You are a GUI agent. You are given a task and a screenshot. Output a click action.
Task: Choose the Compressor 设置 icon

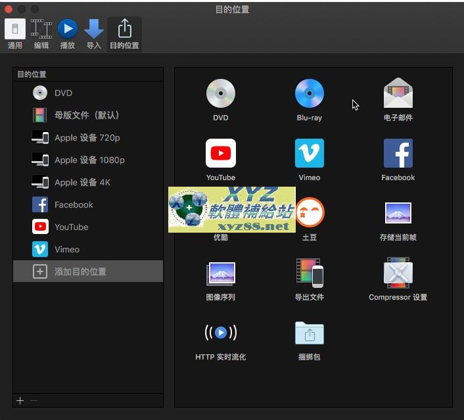click(x=398, y=273)
